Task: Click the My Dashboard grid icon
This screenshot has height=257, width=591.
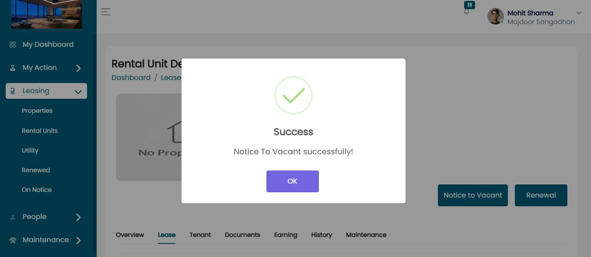Action: [13, 45]
